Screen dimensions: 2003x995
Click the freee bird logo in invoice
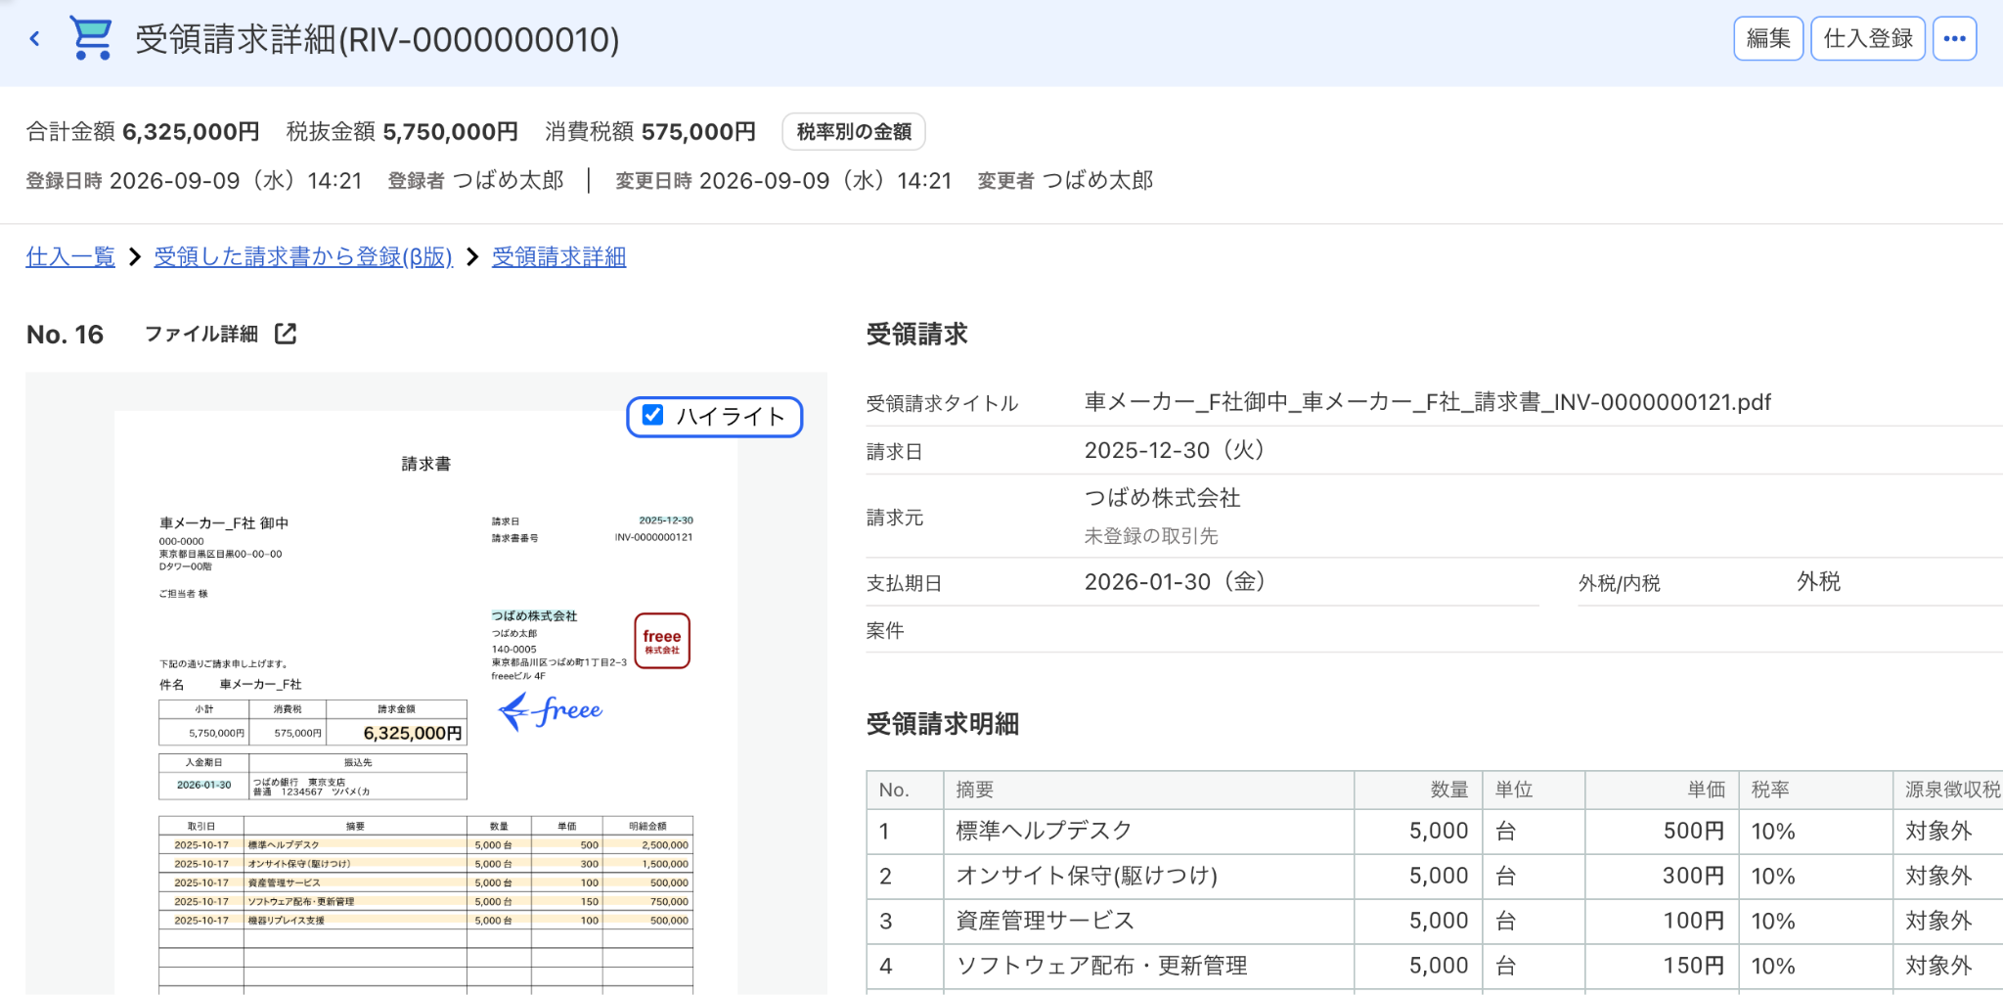click(551, 711)
